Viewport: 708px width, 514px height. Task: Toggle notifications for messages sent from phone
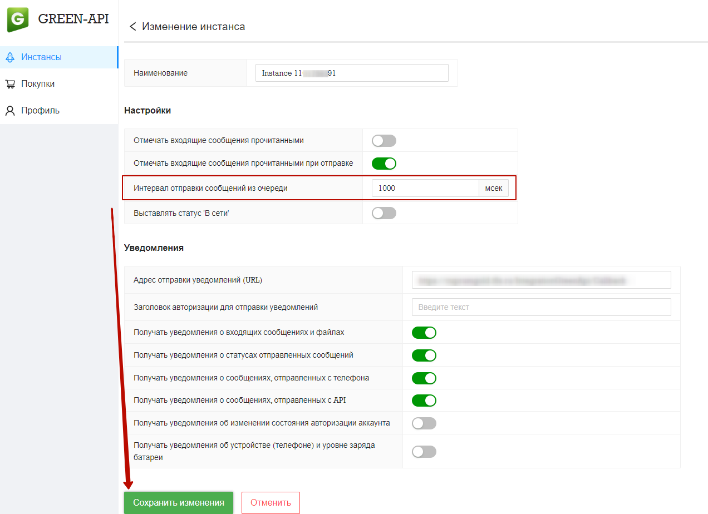pyautogui.click(x=424, y=378)
